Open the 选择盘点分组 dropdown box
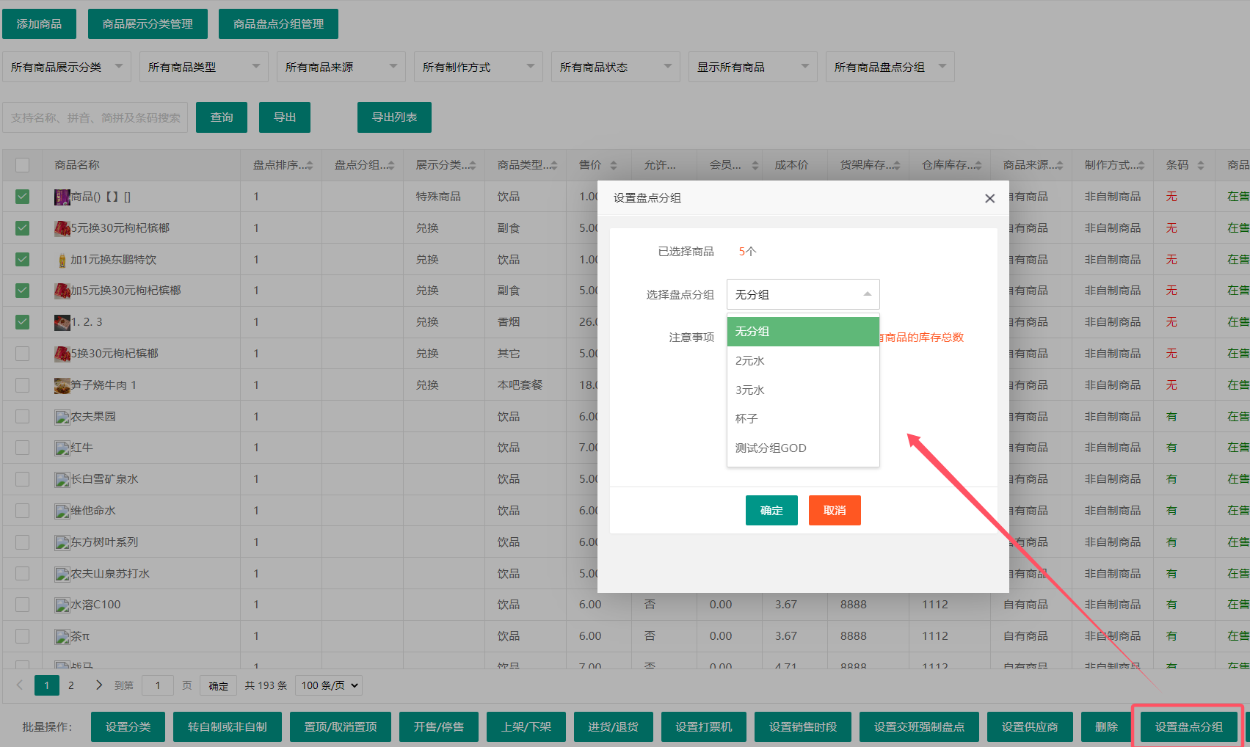Image resolution: width=1250 pixels, height=747 pixels. point(802,294)
